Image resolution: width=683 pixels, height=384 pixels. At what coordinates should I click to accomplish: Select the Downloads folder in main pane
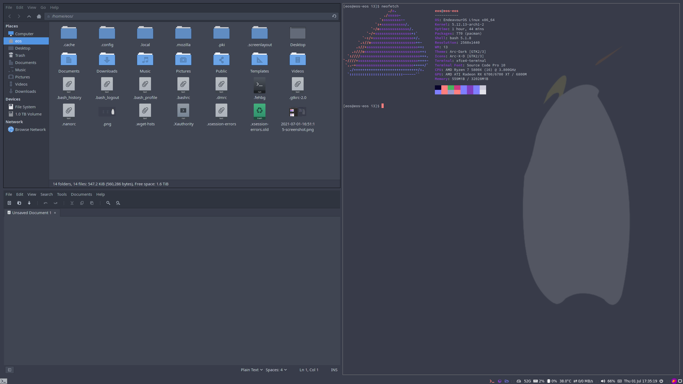[107, 63]
